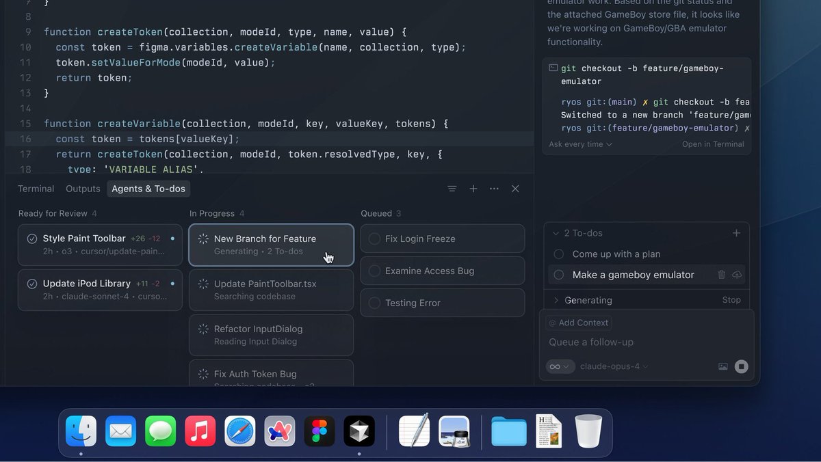The image size is (821, 462).
Task: Click the Add Context button
Action: pyautogui.click(x=579, y=323)
